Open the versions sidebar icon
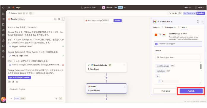Image resolution: width=207 pixels, height=108 pixels. 3,46
